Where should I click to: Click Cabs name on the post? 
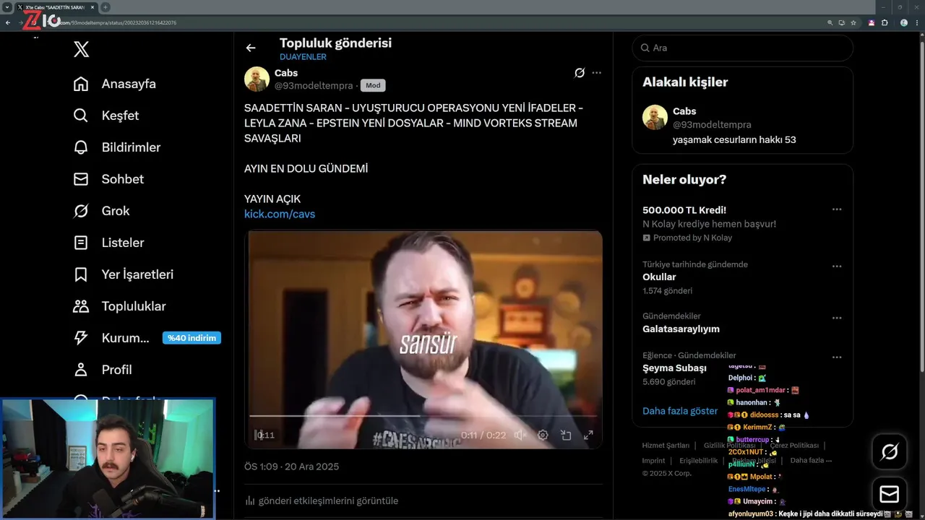(x=286, y=73)
